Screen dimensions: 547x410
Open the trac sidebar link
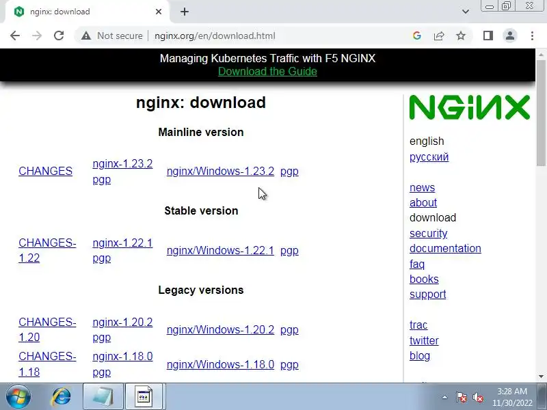pos(418,325)
